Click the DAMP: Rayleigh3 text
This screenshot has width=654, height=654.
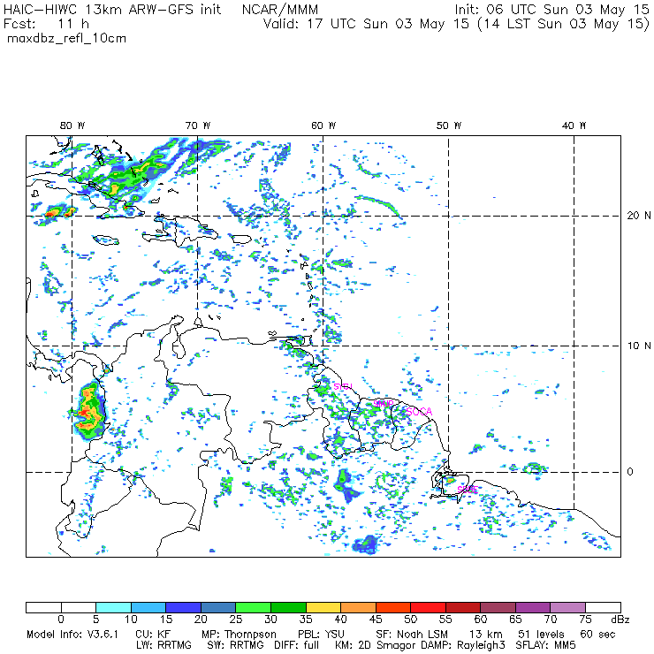463,645
